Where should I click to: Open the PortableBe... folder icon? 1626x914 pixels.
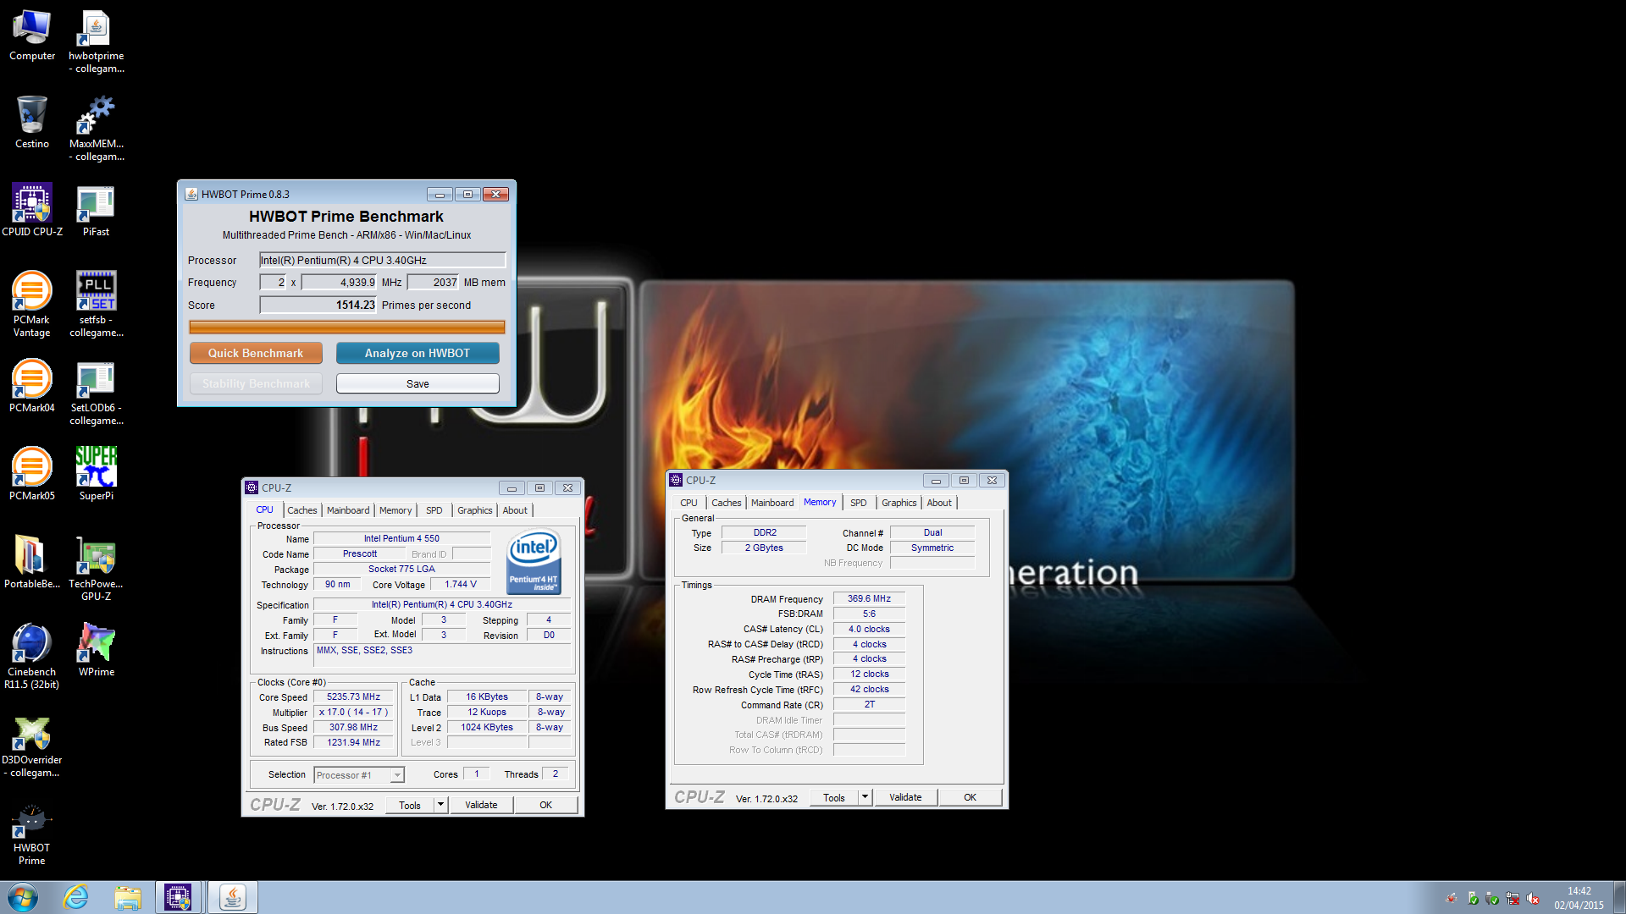[x=32, y=563]
